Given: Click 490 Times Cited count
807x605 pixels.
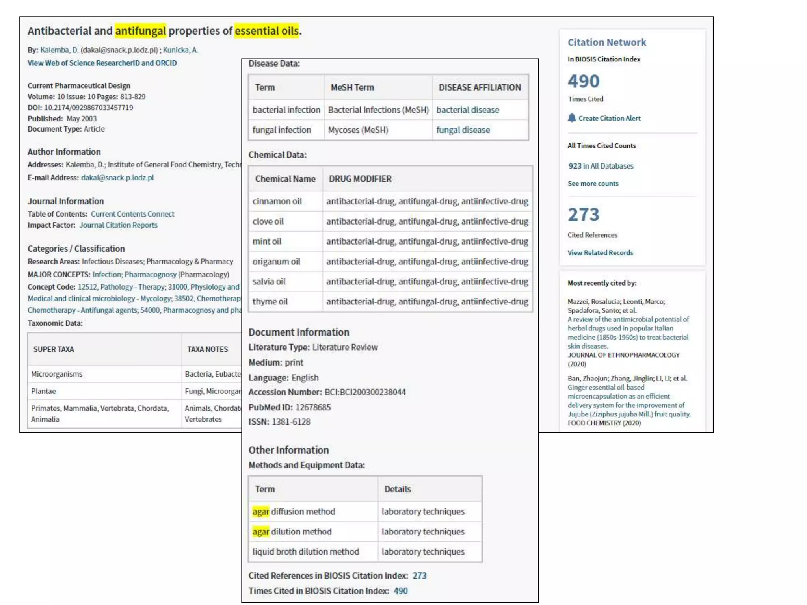Looking at the screenshot, I should pyautogui.click(x=583, y=82).
